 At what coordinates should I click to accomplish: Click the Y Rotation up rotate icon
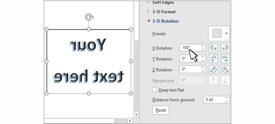(x=214, y=59)
